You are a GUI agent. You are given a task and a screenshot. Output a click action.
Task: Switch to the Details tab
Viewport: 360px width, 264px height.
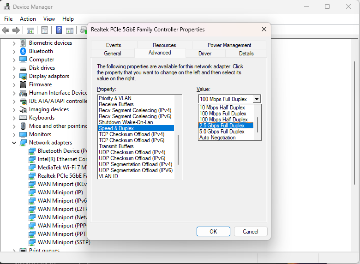coord(246,54)
